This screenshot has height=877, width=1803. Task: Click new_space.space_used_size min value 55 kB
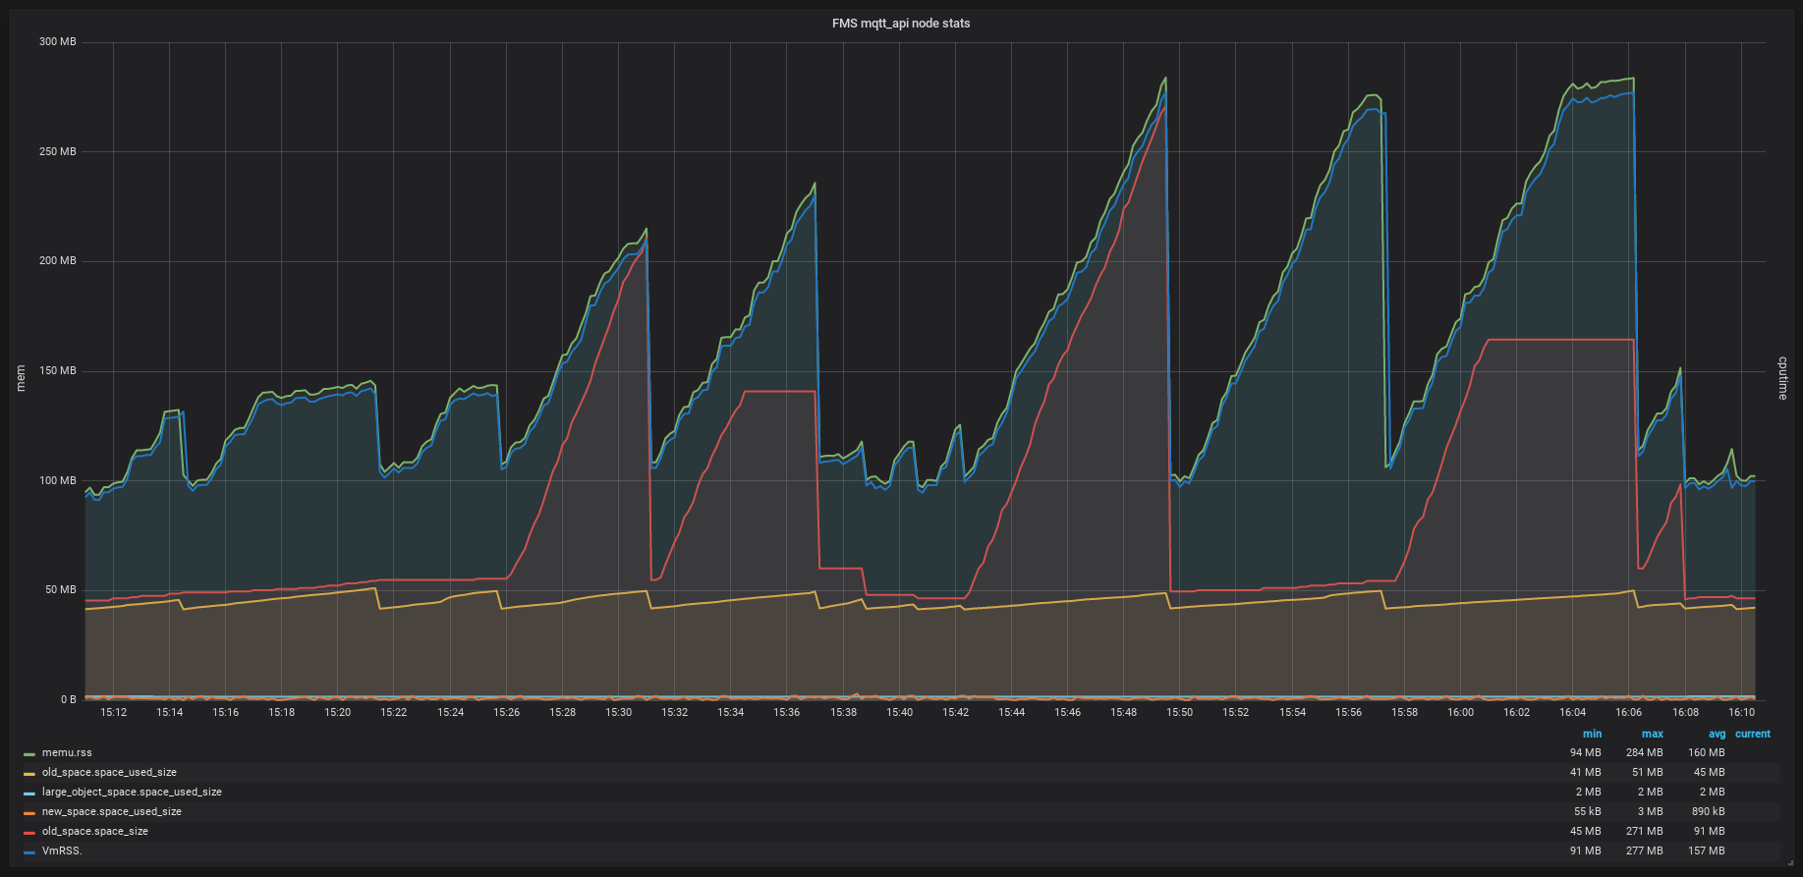(1588, 812)
